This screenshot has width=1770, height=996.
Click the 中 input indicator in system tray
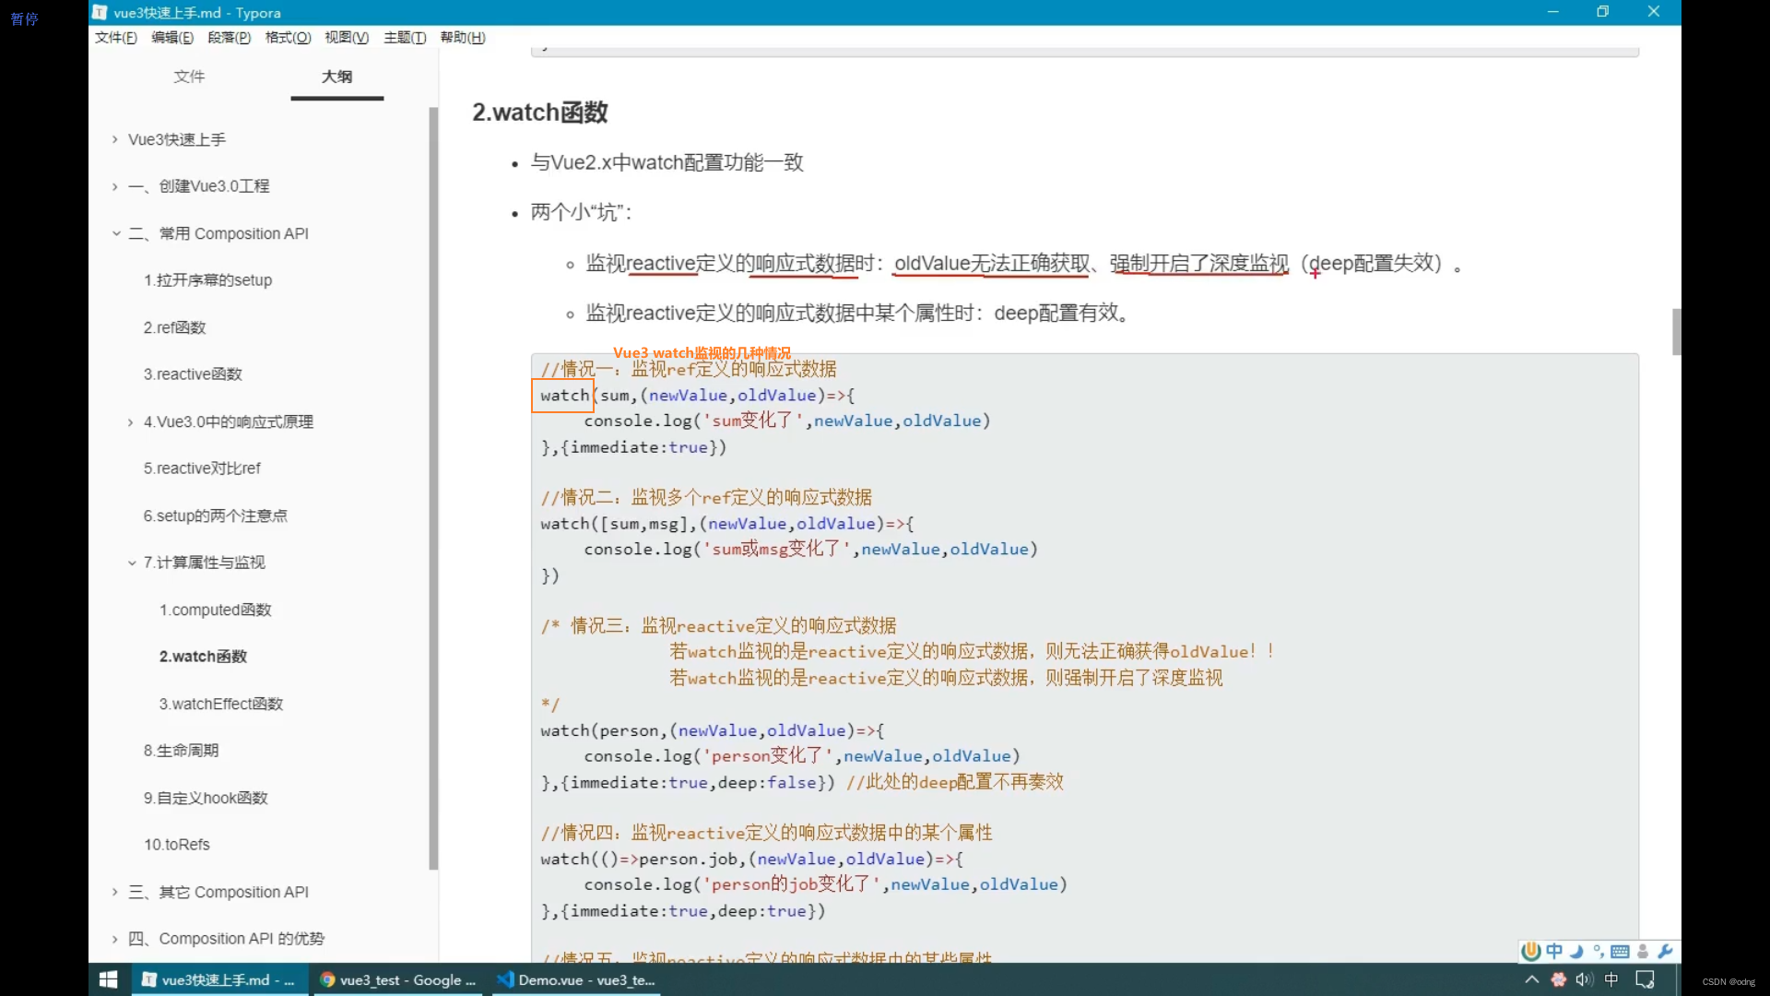click(x=1611, y=979)
